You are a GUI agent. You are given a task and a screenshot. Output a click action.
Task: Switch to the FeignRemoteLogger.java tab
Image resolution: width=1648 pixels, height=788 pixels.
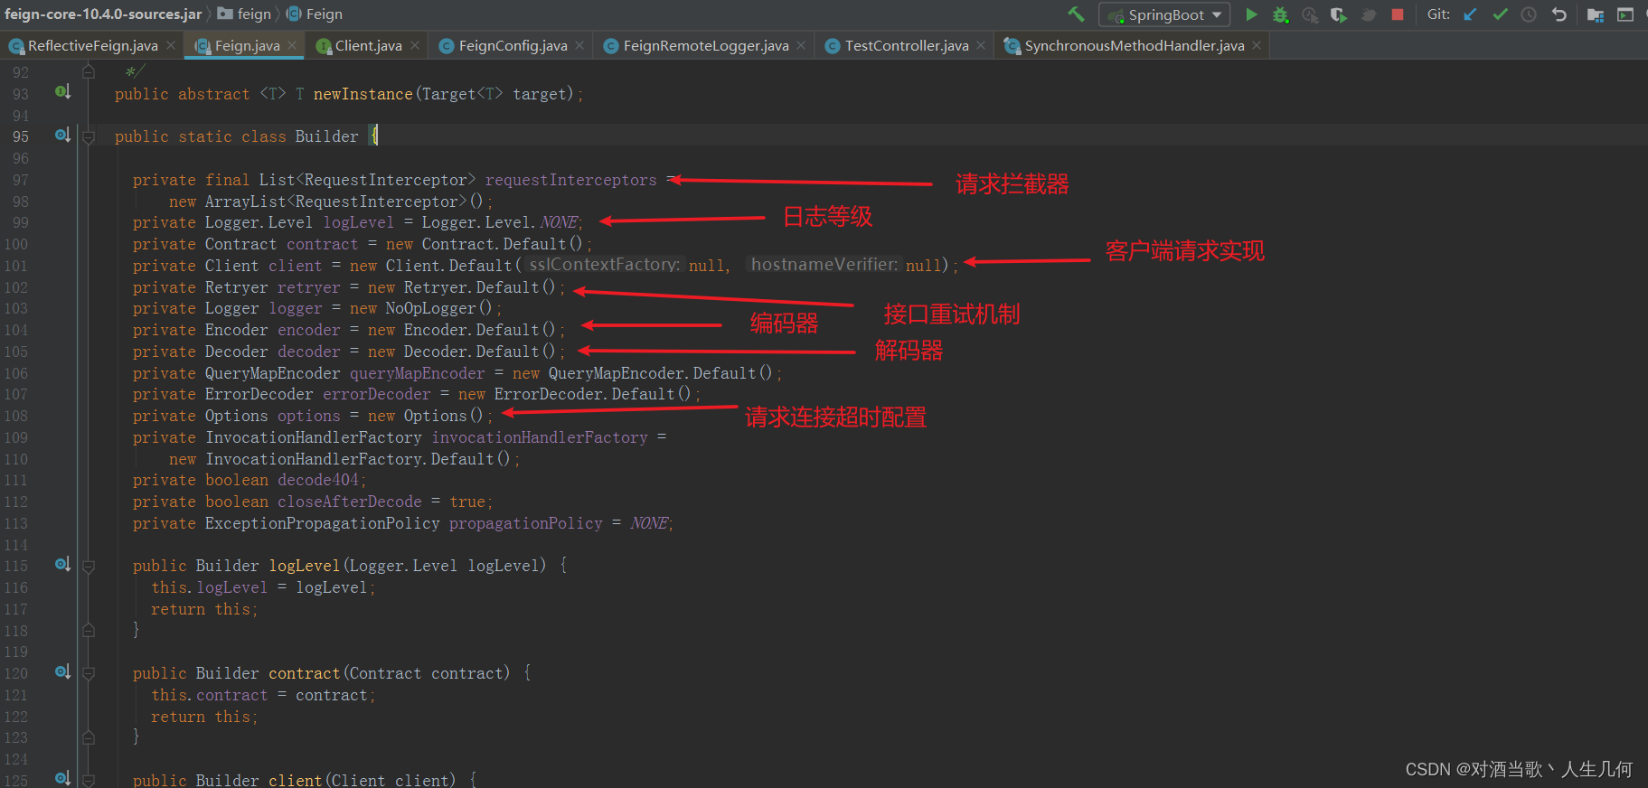pos(706,45)
